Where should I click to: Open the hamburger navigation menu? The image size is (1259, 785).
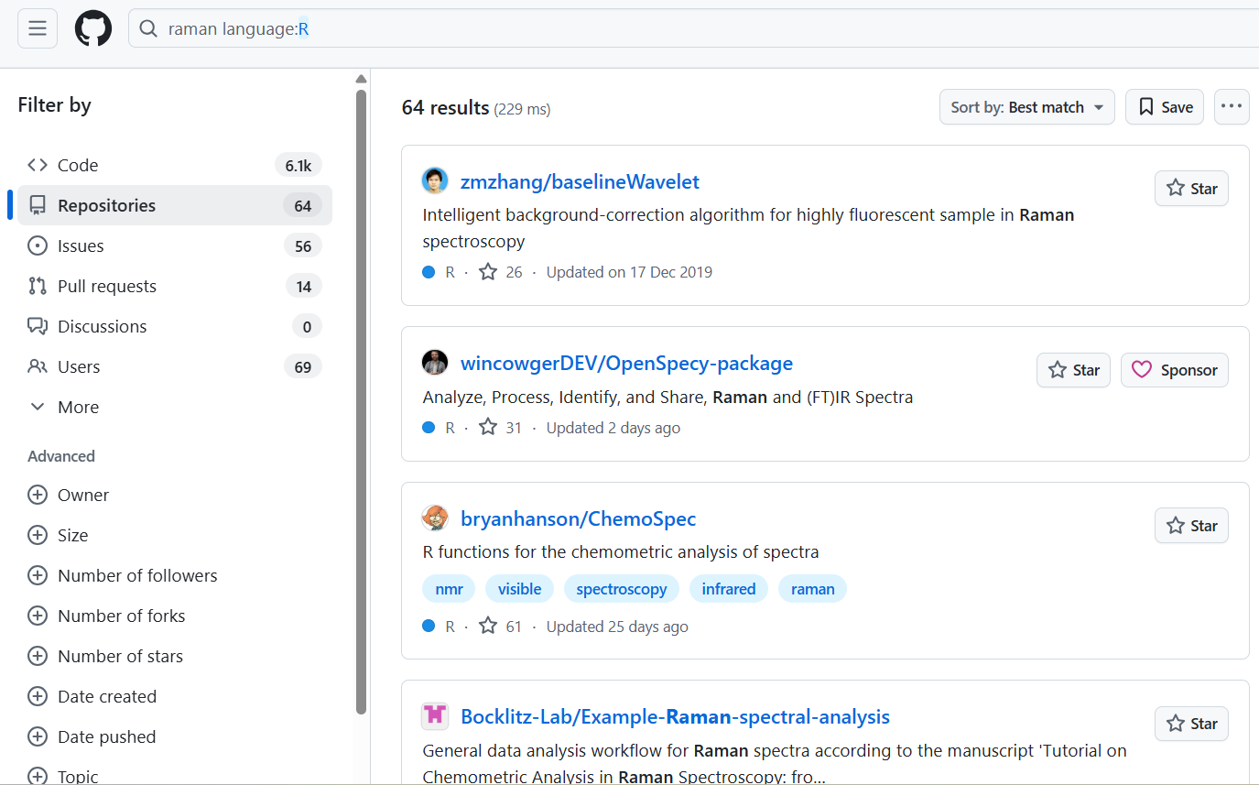pos(38,28)
